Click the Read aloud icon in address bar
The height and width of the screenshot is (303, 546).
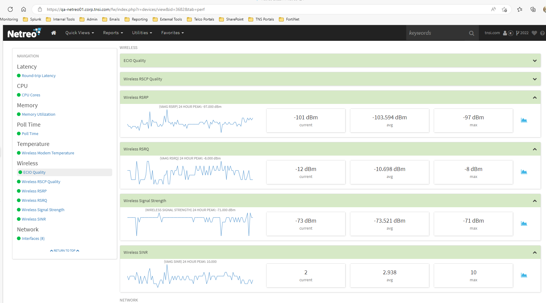pyautogui.click(x=493, y=9)
